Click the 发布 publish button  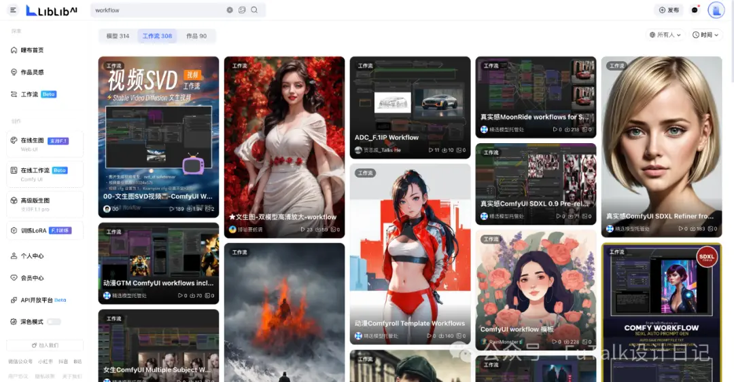tap(669, 9)
